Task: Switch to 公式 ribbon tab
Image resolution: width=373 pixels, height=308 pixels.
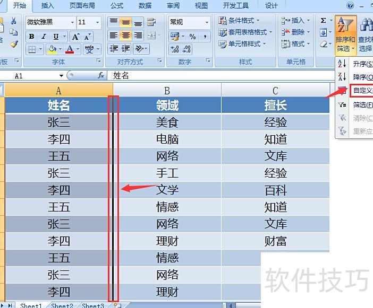Action: (117, 5)
